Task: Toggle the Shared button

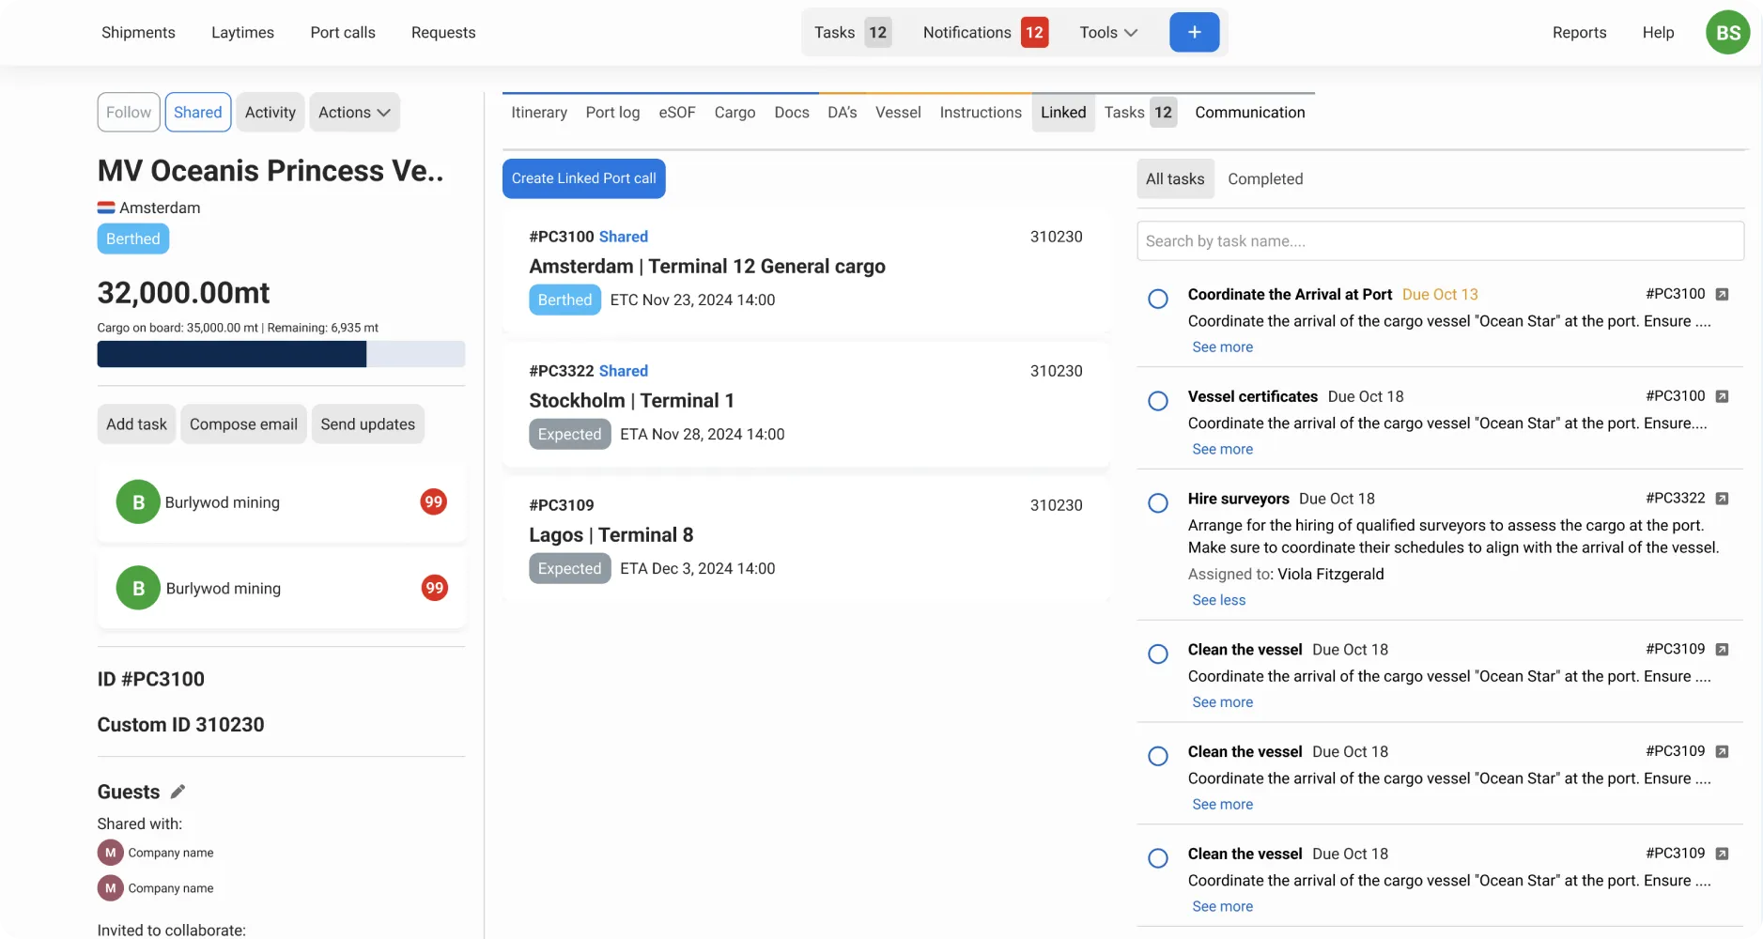Action: click(198, 112)
